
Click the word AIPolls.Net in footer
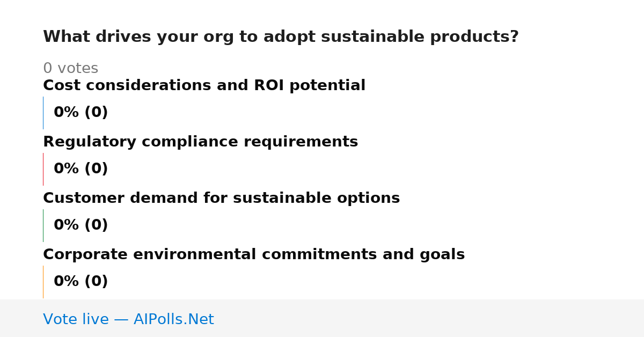coord(173,319)
